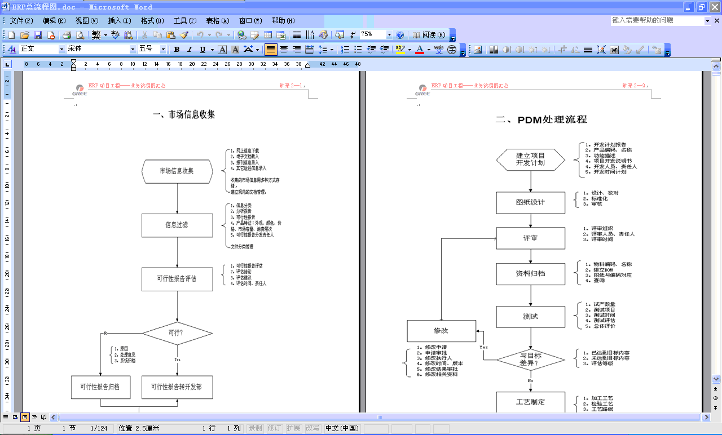The height and width of the screenshot is (435, 722).
Task: Open the Print Preview icon
Action: [x=80, y=35]
